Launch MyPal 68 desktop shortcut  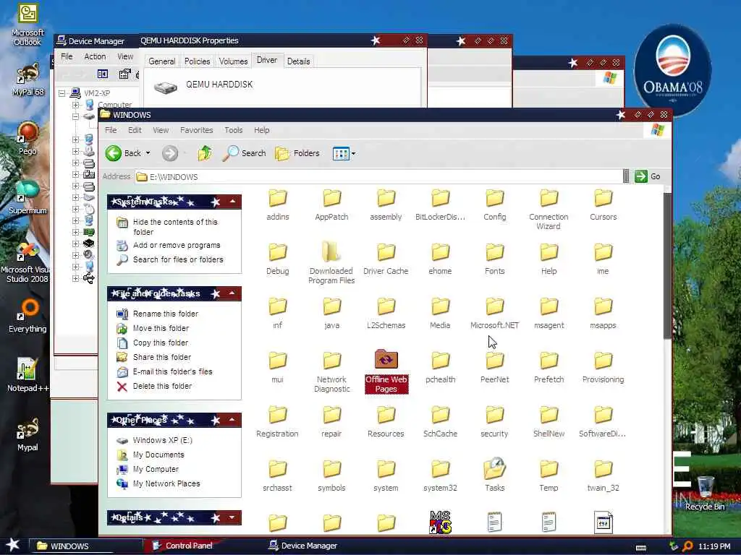(x=28, y=79)
